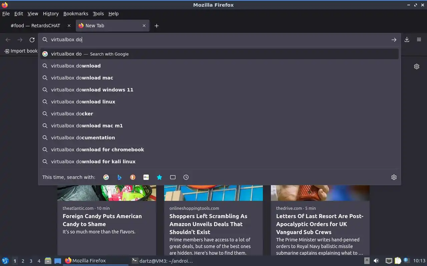Search this time with Bing icon
Viewport: 427px width, 266px height.
pyautogui.click(x=119, y=177)
